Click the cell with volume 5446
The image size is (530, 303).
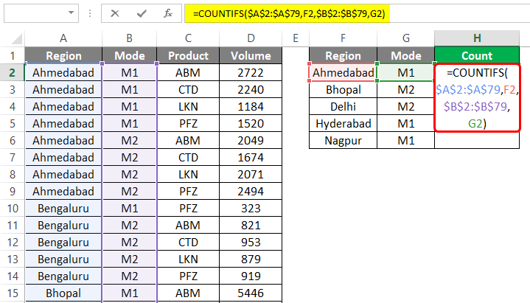[x=251, y=293]
